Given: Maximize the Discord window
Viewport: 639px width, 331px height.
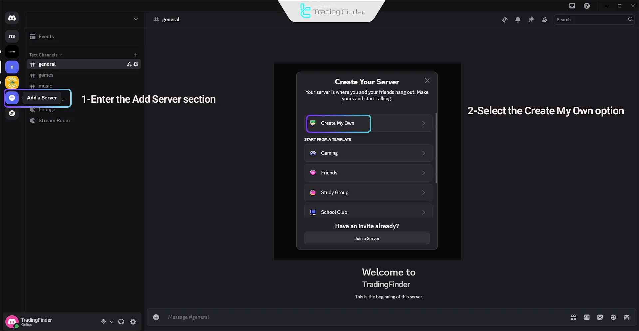Looking at the screenshot, I should (620, 6).
